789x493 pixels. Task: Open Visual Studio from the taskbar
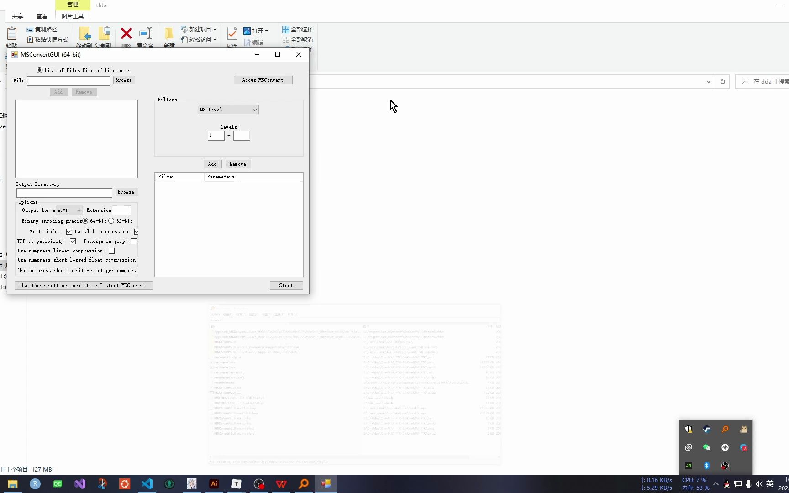(x=80, y=484)
